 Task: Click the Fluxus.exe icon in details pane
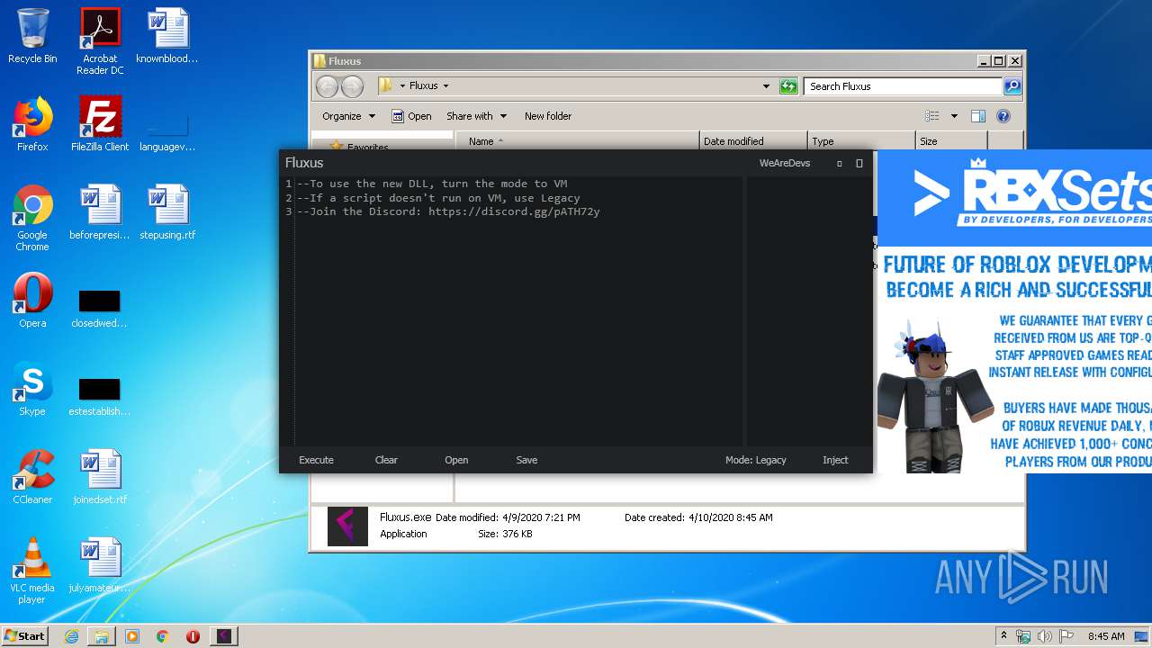tap(347, 526)
